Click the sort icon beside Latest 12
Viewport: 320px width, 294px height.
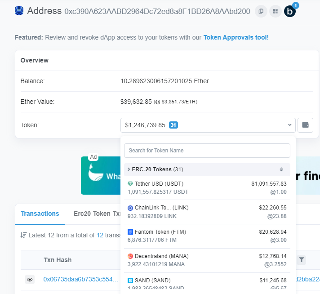click(x=23, y=235)
